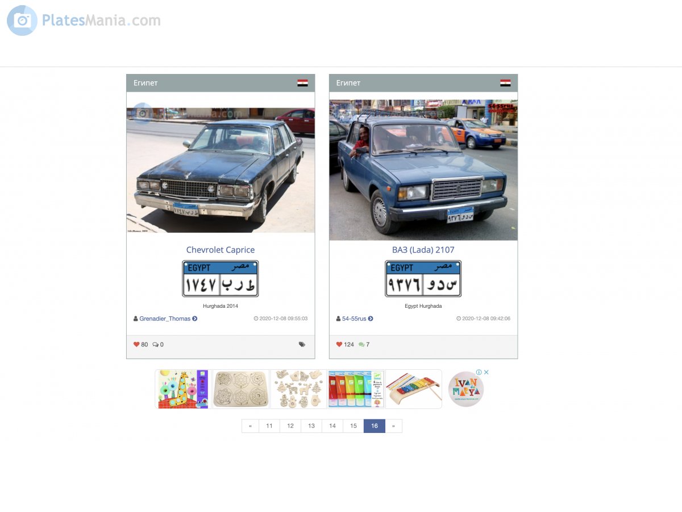
Task: Go to previous pages with « button
Action: pyautogui.click(x=250, y=426)
